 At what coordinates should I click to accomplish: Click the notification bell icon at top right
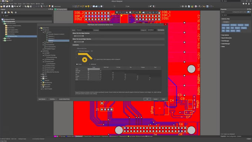[246, 4]
